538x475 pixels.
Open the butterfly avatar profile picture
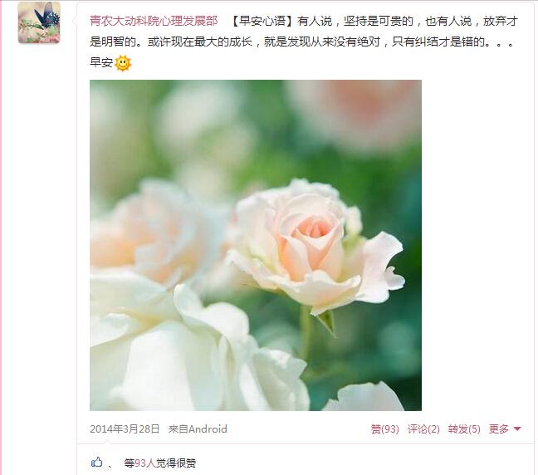coord(39,22)
